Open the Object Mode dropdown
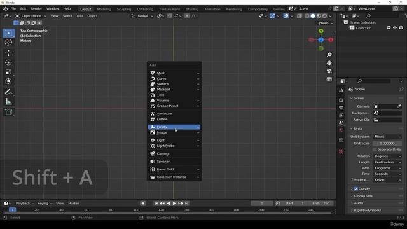The height and width of the screenshot is (229, 407). pyautogui.click(x=31, y=16)
